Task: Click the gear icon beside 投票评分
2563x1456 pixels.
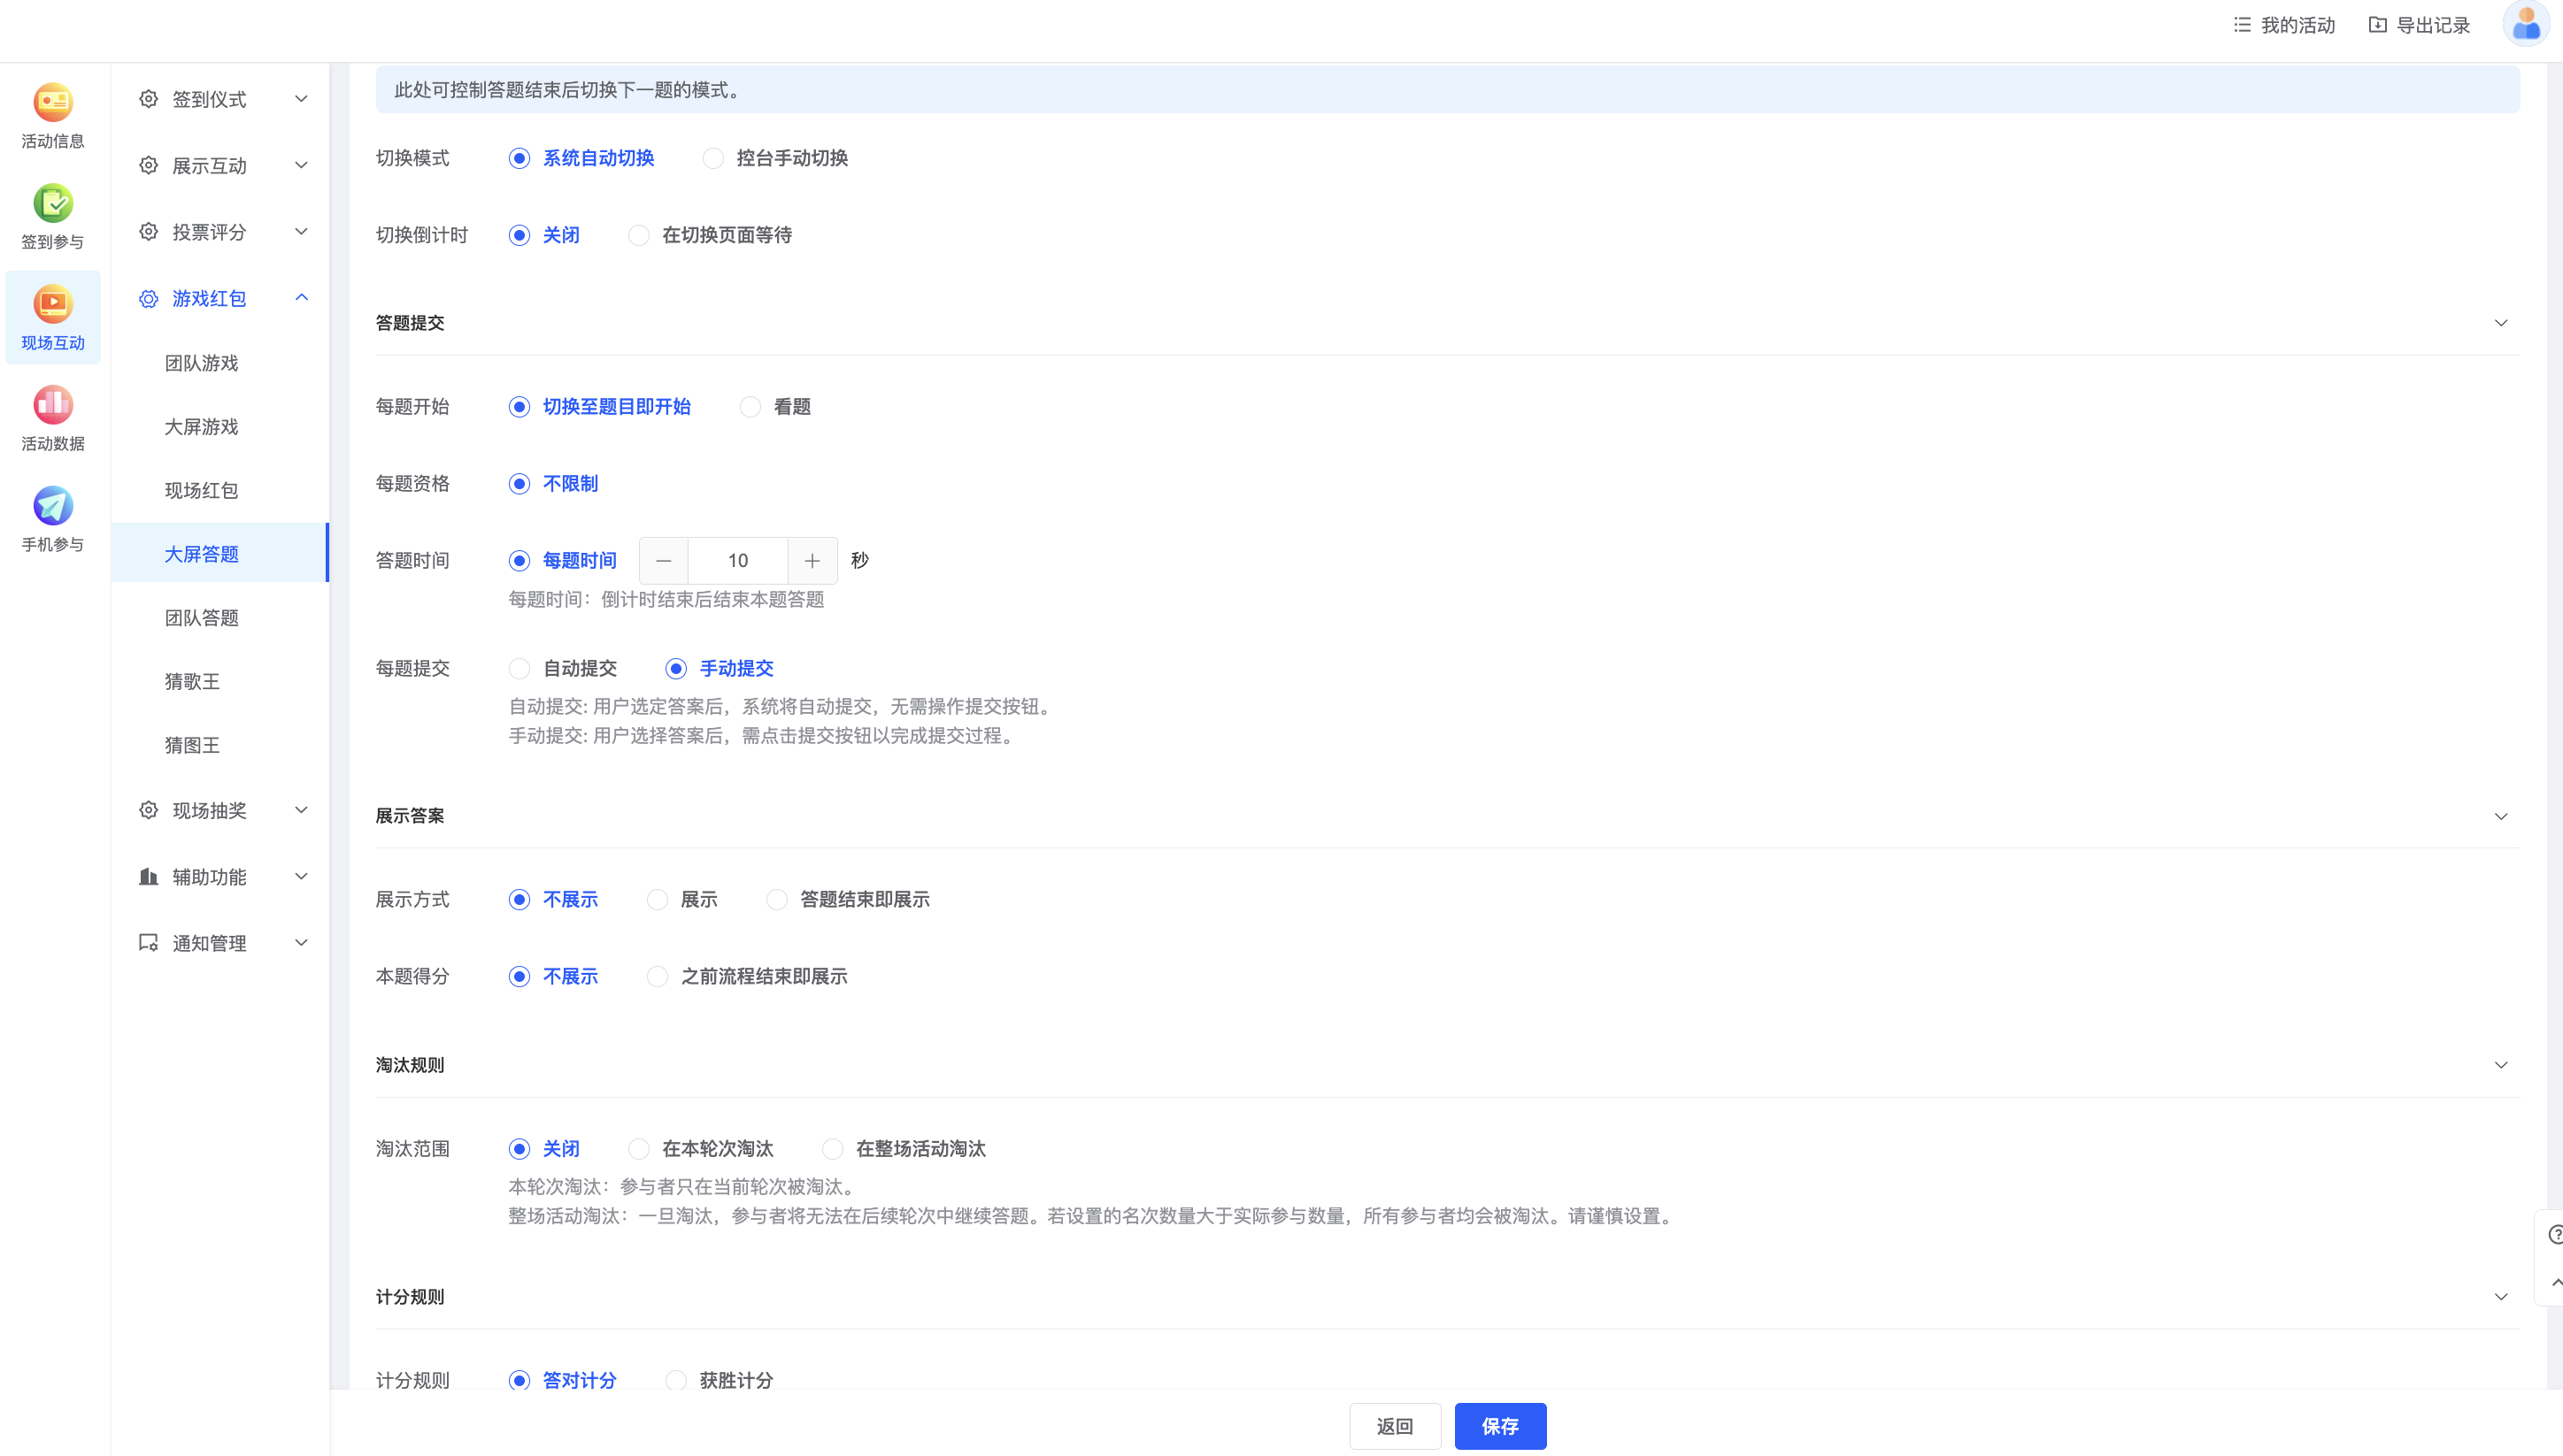Action: click(x=149, y=232)
